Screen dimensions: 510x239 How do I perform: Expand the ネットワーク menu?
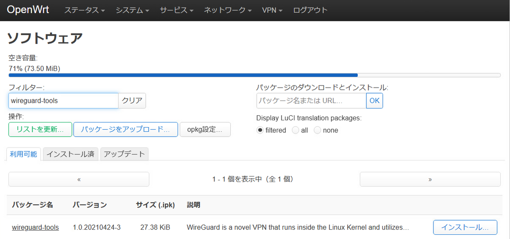pyautogui.click(x=228, y=10)
